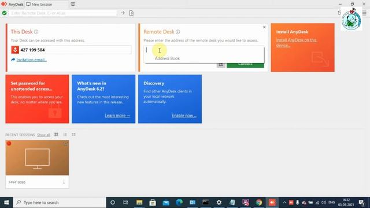Click the ENG language indicator
The image size is (370, 208).
pos(331,202)
